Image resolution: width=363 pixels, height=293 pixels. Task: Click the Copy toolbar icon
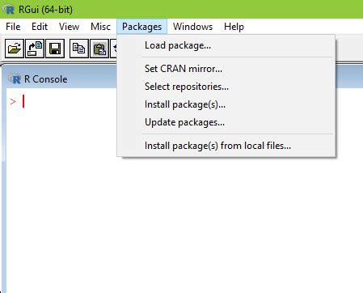click(x=79, y=49)
